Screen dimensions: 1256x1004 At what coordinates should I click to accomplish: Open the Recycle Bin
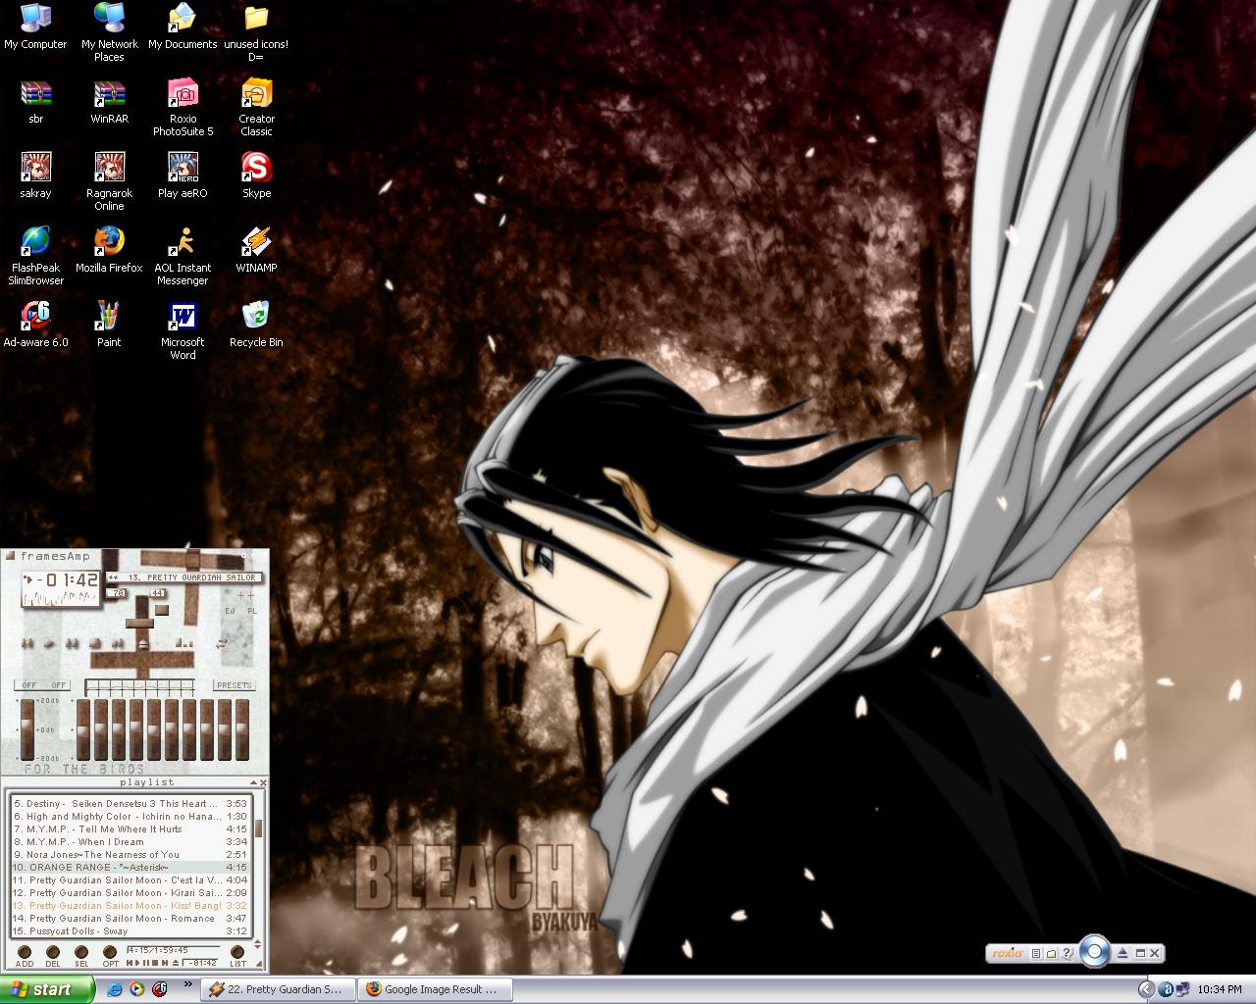tap(256, 325)
